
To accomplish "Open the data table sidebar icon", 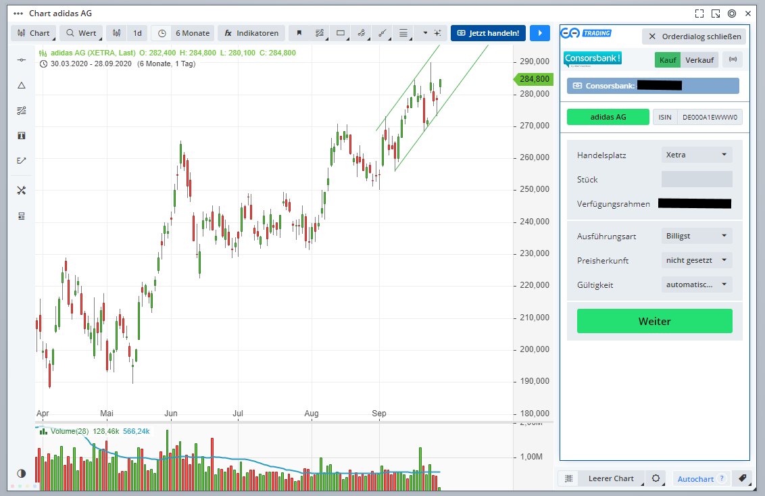I will pyautogui.click(x=22, y=216).
